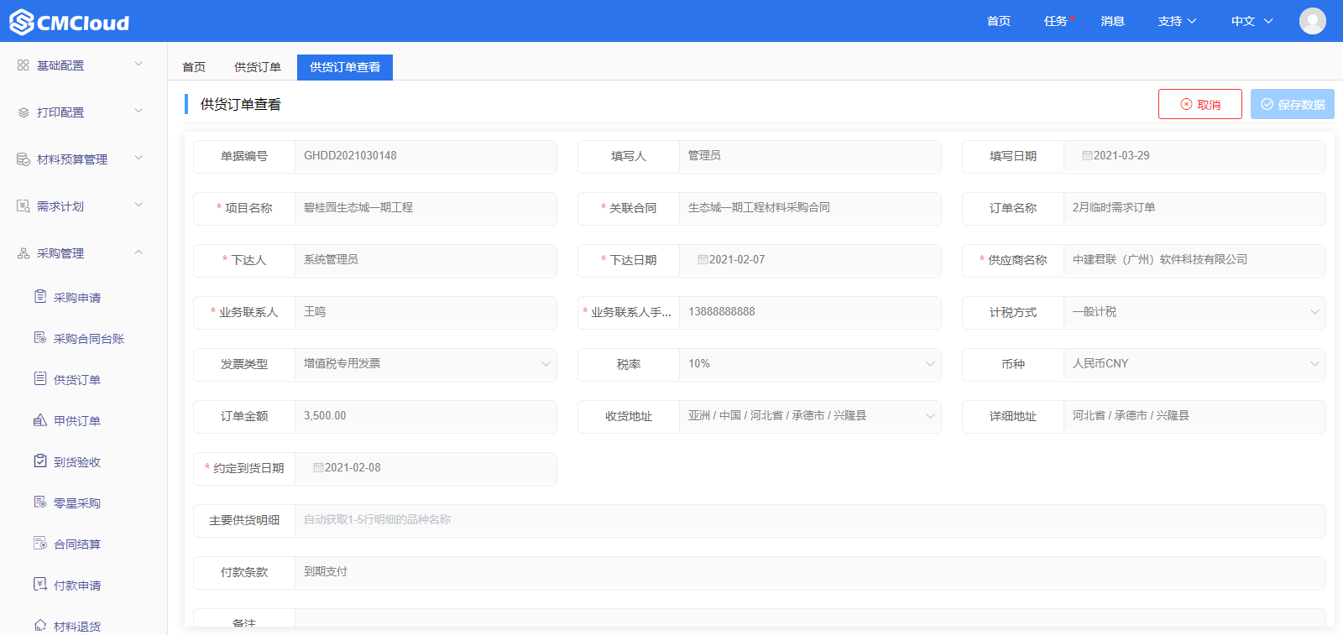Expand the 打印配置 menu chevron
Viewport: 1343px width, 635px height.
point(138,111)
